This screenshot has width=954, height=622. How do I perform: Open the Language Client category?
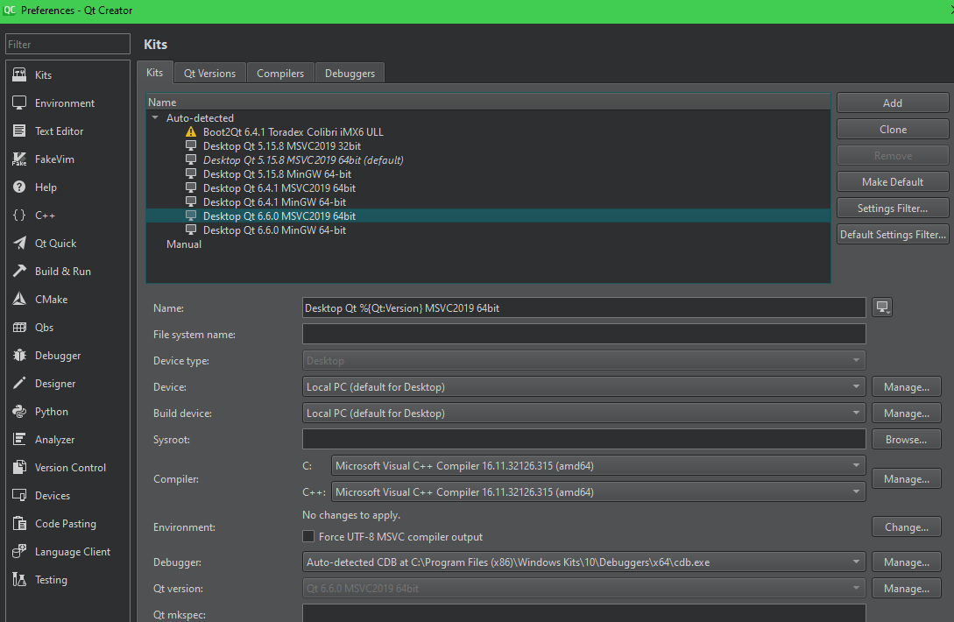point(67,551)
